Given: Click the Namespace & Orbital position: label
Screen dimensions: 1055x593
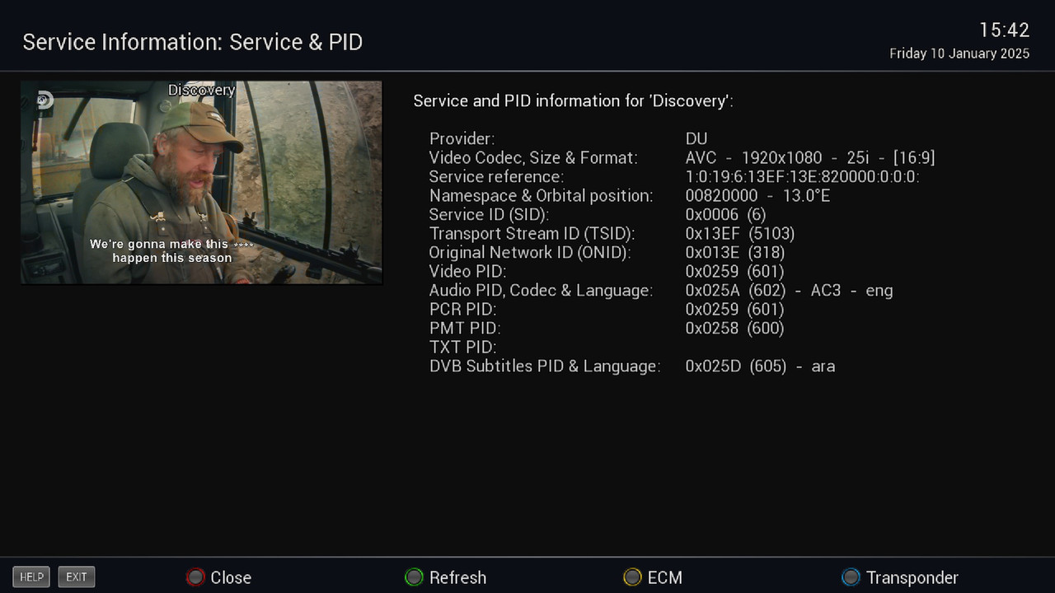Looking at the screenshot, I should (541, 195).
